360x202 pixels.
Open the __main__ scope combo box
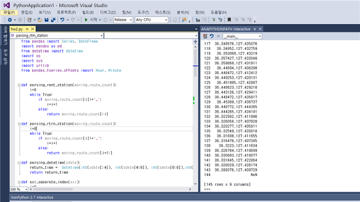pyautogui.click(x=242, y=37)
